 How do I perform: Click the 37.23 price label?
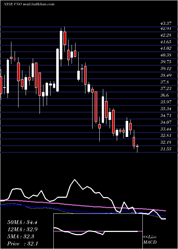click(x=166, y=89)
